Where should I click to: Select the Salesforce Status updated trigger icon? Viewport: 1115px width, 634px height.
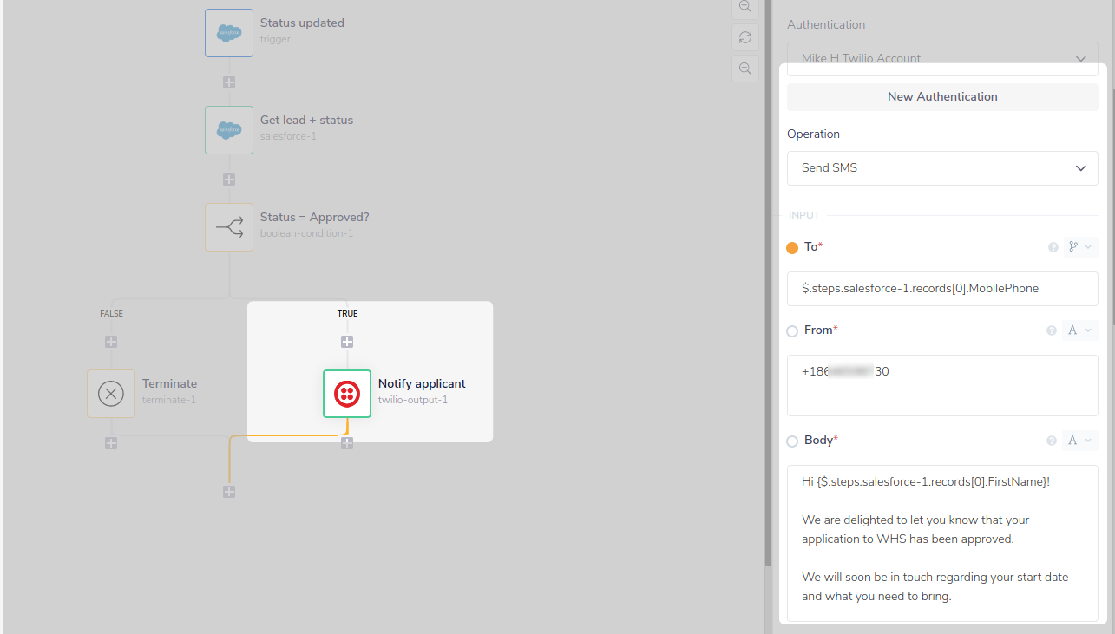(228, 32)
